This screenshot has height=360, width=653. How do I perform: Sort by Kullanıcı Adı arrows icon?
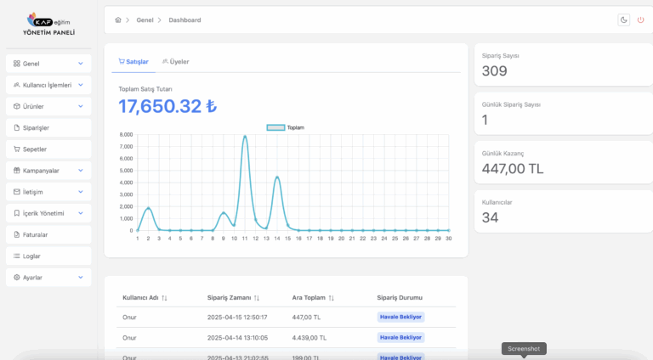coord(164,298)
